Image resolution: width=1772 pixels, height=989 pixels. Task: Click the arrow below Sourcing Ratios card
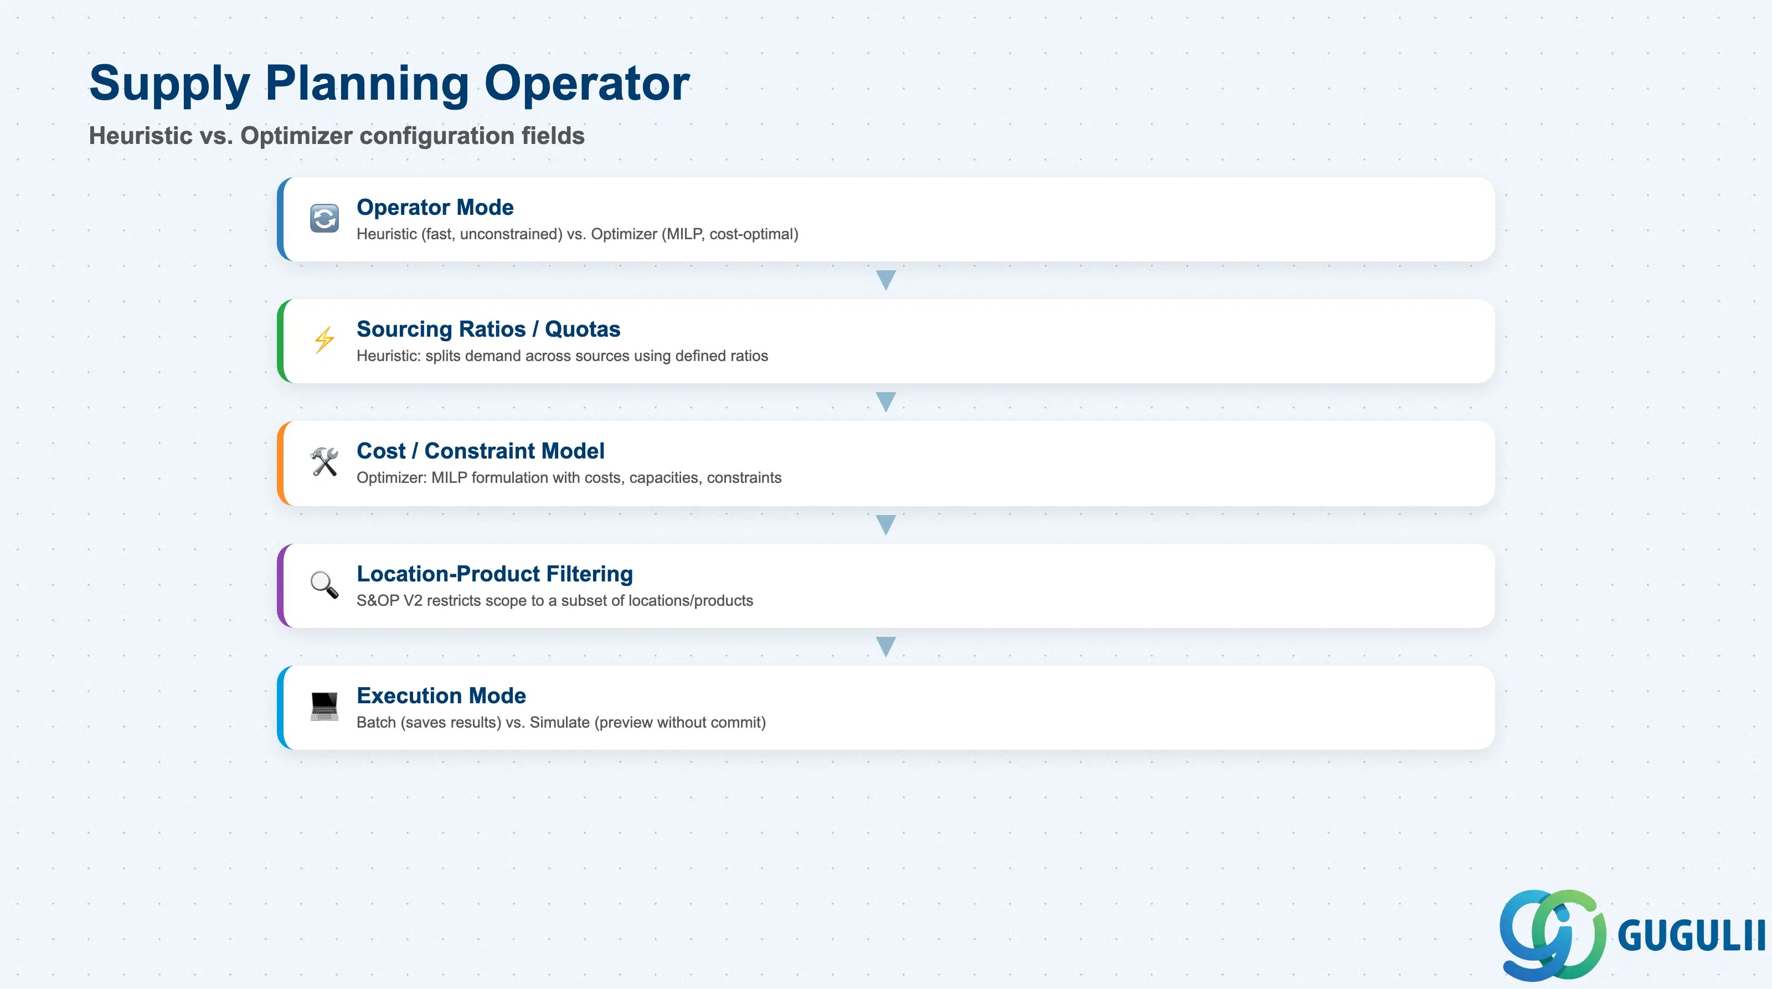(x=886, y=401)
